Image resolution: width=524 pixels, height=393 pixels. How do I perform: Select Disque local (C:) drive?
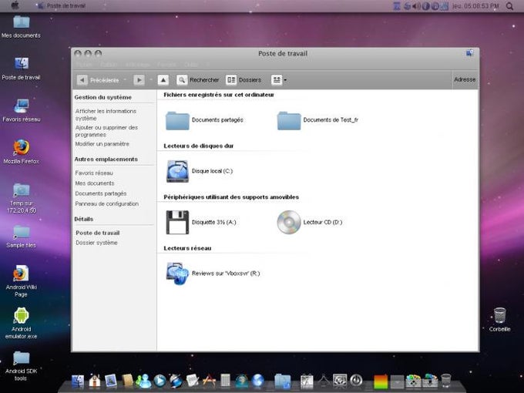click(178, 170)
